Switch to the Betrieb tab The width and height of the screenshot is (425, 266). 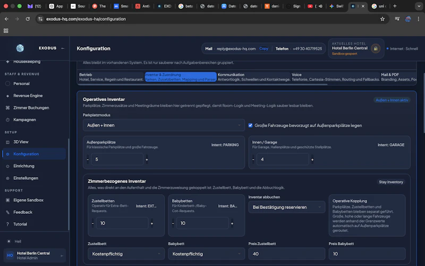tap(111, 77)
